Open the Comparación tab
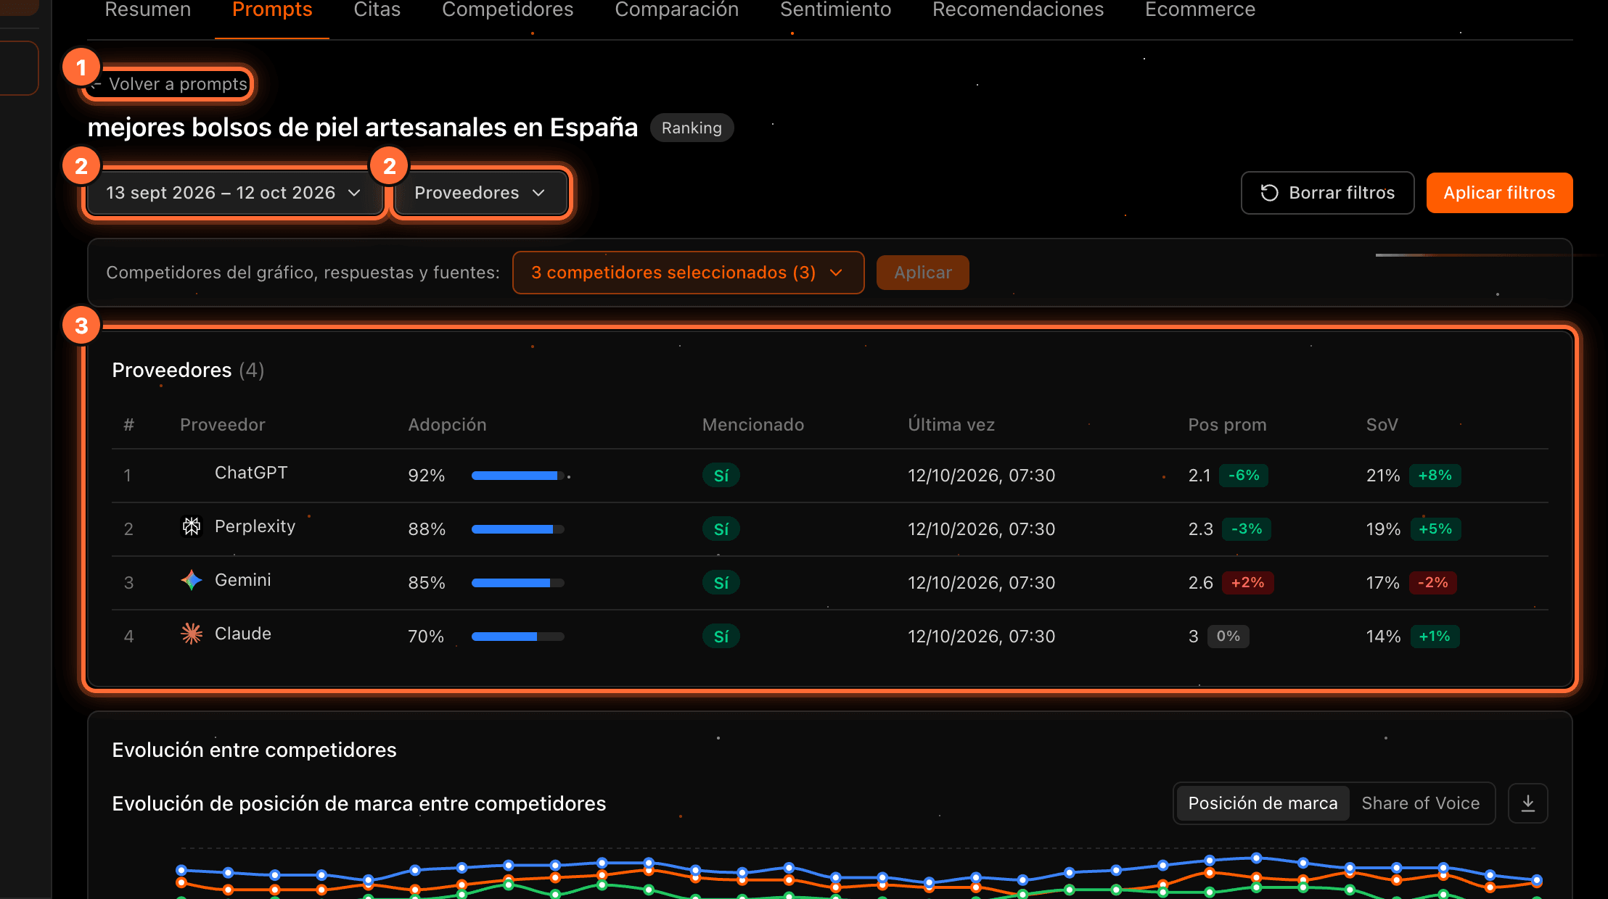This screenshot has height=899, width=1608. click(x=677, y=9)
